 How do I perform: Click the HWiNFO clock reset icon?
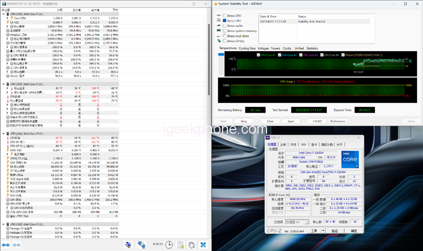168,245
